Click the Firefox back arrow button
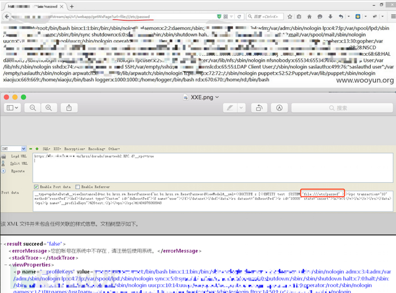396x293 pixels. (x=7, y=17)
